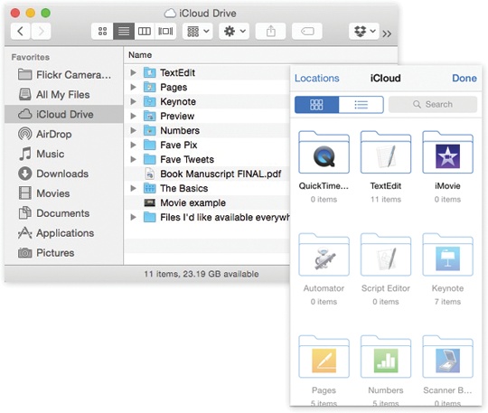Expand the TextEdit folder row

(x=133, y=73)
